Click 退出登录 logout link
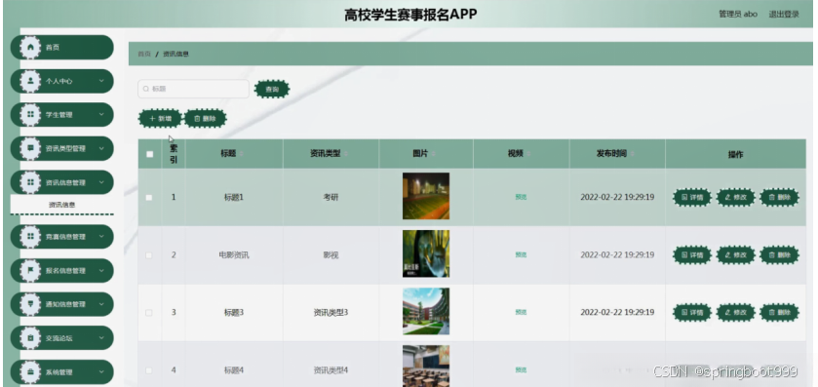 coord(784,14)
